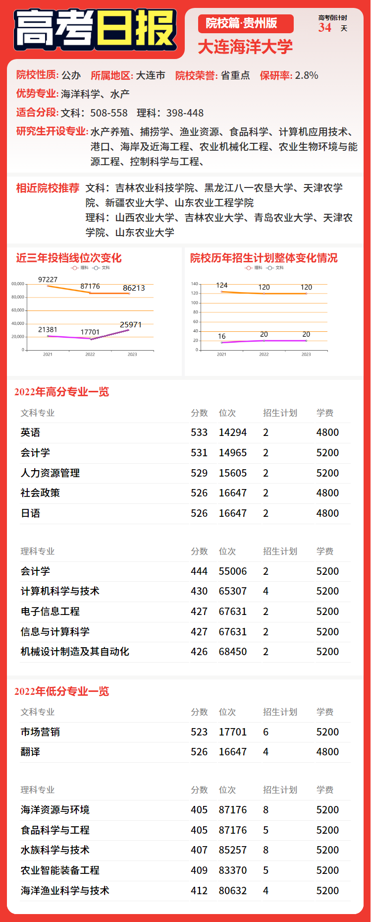The height and width of the screenshot is (922, 371).
Task: Select the 院校荣誉 value 省重点
Action: point(235,75)
